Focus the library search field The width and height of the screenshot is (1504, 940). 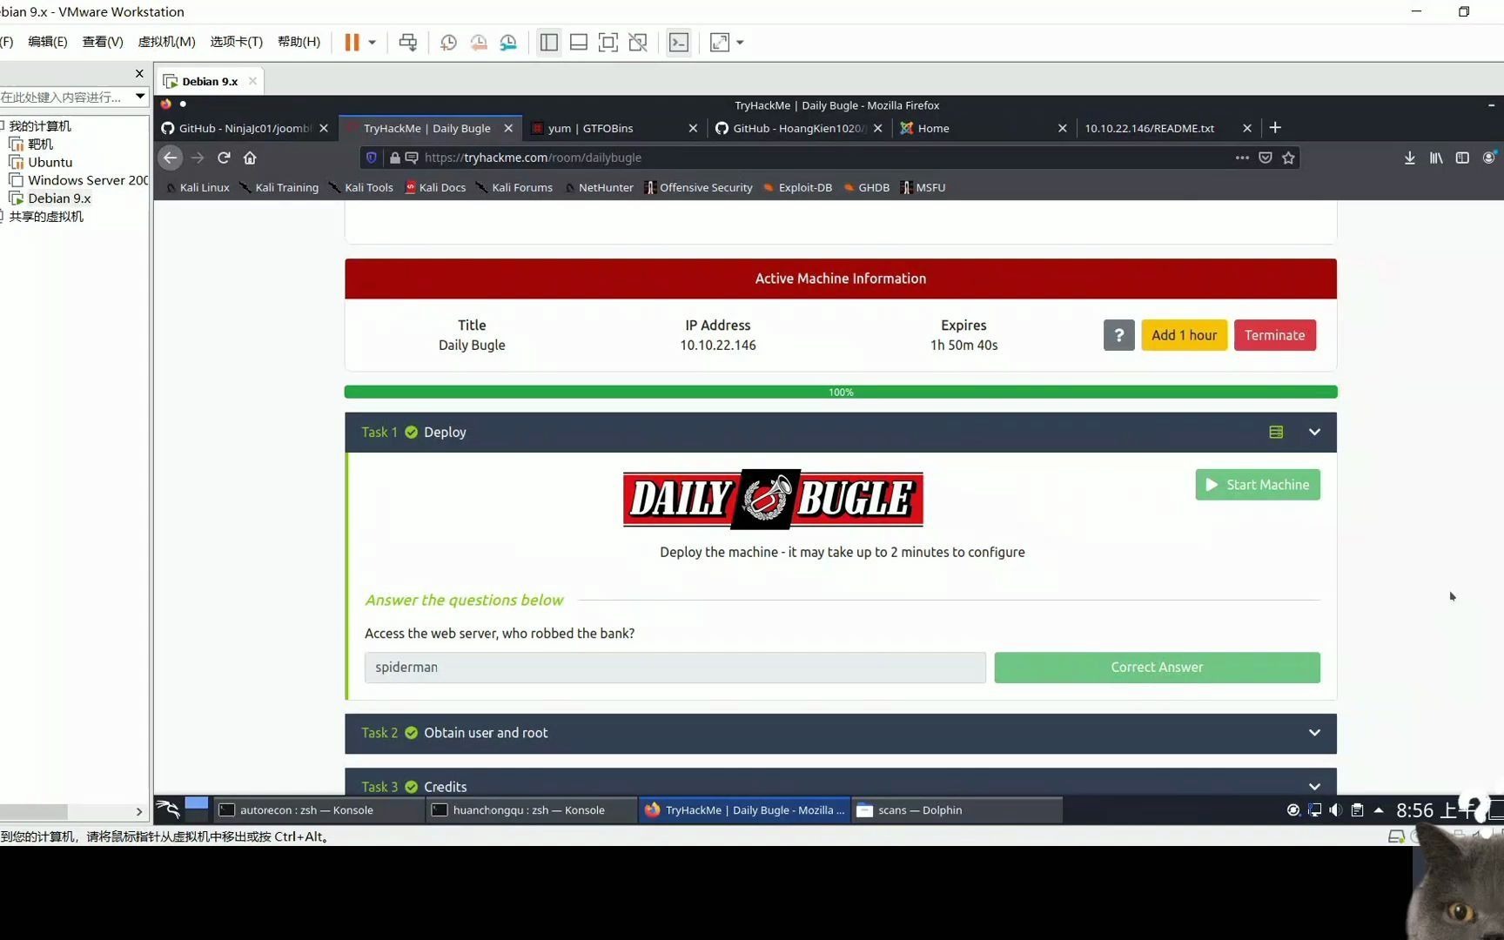point(65,97)
